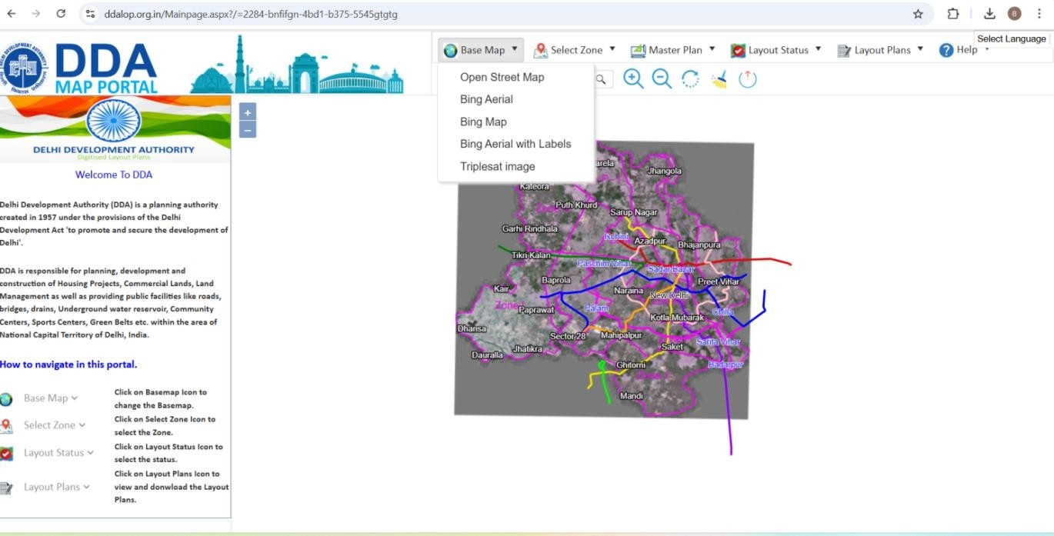Image resolution: width=1054 pixels, height=536 pixels.
Task: Click the zoom in magnifier tool
Action: (x=633, y=78)
